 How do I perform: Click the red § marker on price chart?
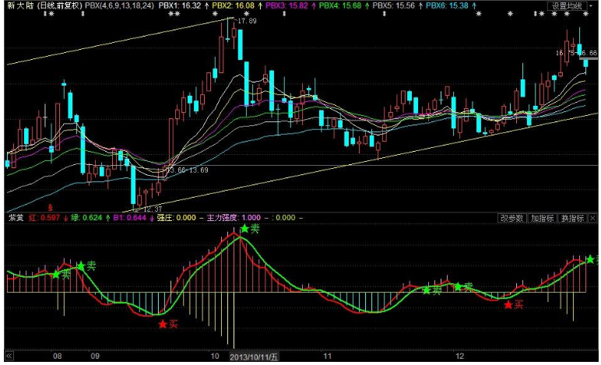(x=51, y=209)
